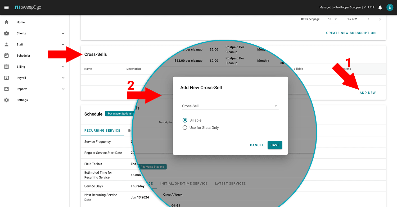Click the Reports chart icon
The image size is (397, 207).
click(7, 89)
